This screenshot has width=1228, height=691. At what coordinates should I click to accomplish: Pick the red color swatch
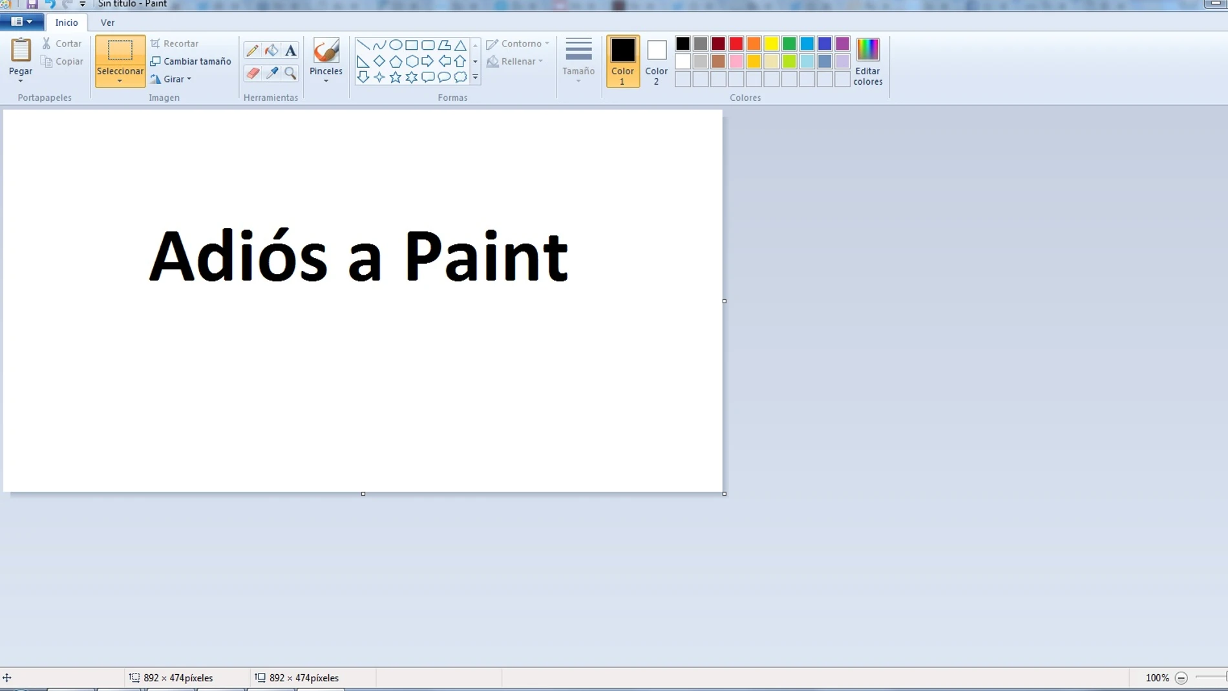(x=736, y=44)
